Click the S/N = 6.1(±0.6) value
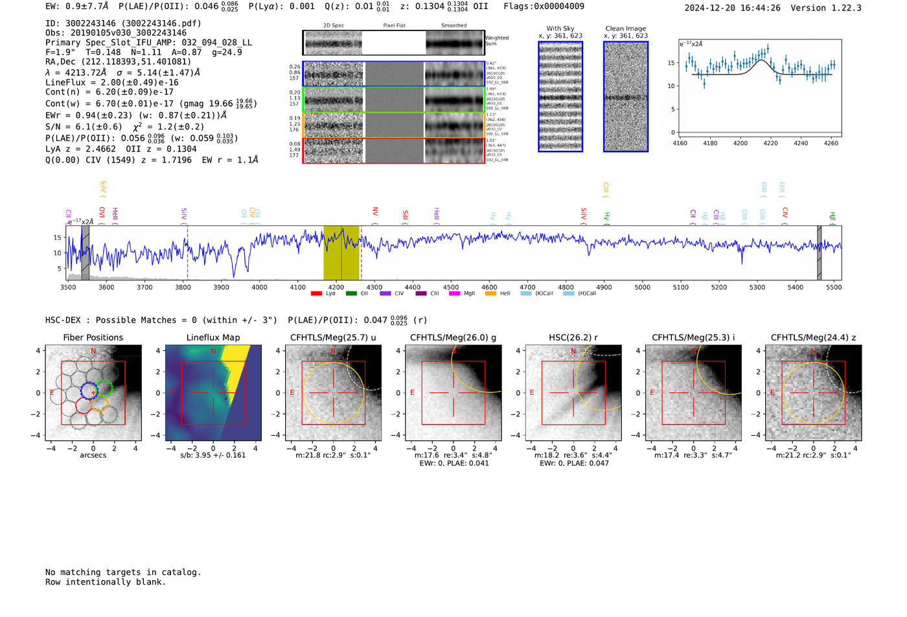This screenshot has height=617, width=907. tap(84, 127)
